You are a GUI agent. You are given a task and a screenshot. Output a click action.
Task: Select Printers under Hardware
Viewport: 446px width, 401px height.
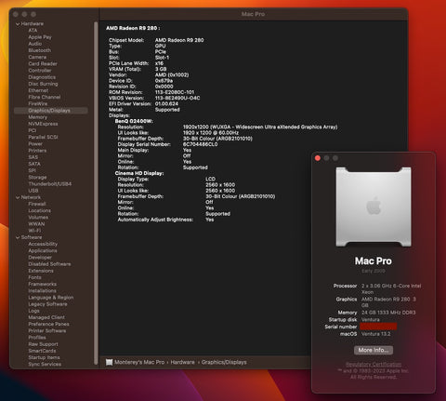tap(37, 151)
